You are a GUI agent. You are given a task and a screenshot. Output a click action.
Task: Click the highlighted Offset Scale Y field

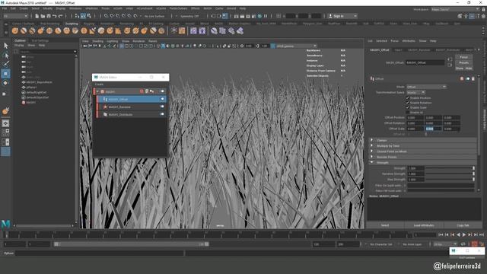(433, 129)
